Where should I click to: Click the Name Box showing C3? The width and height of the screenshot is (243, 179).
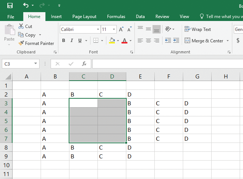point(17,64)
